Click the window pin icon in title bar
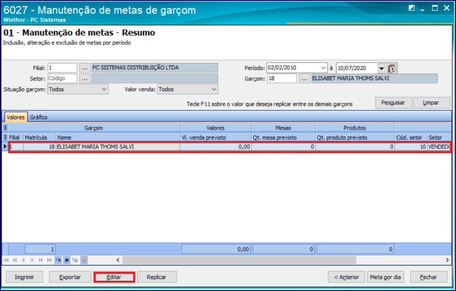The width and height of the screenshot is (456, 291). (411, 8)
